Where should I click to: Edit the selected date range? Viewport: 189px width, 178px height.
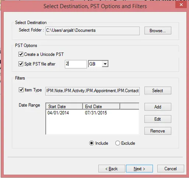tap(158, 119)
